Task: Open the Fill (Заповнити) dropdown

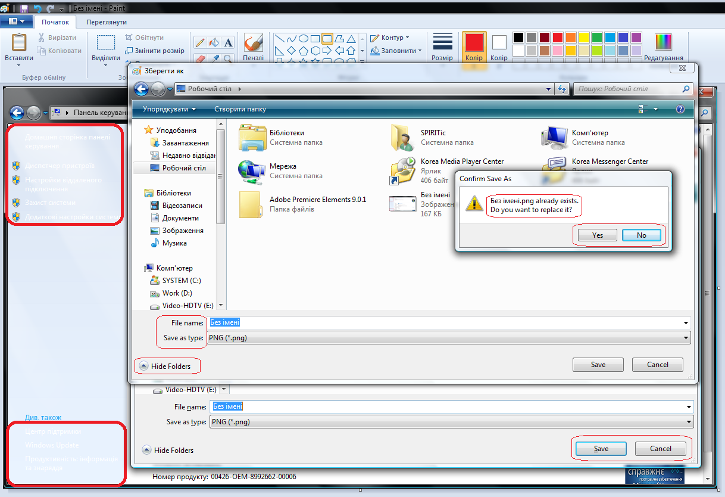Action: pyautogui.click(x=396, y=51)
